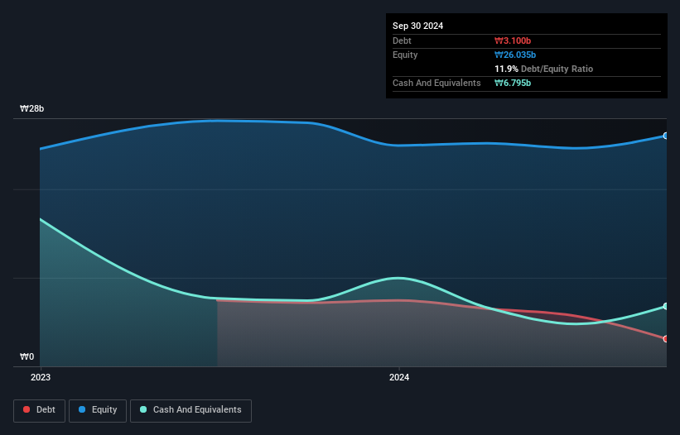
Task: Toggle the Equity series legend button
Action: [98, 410]
